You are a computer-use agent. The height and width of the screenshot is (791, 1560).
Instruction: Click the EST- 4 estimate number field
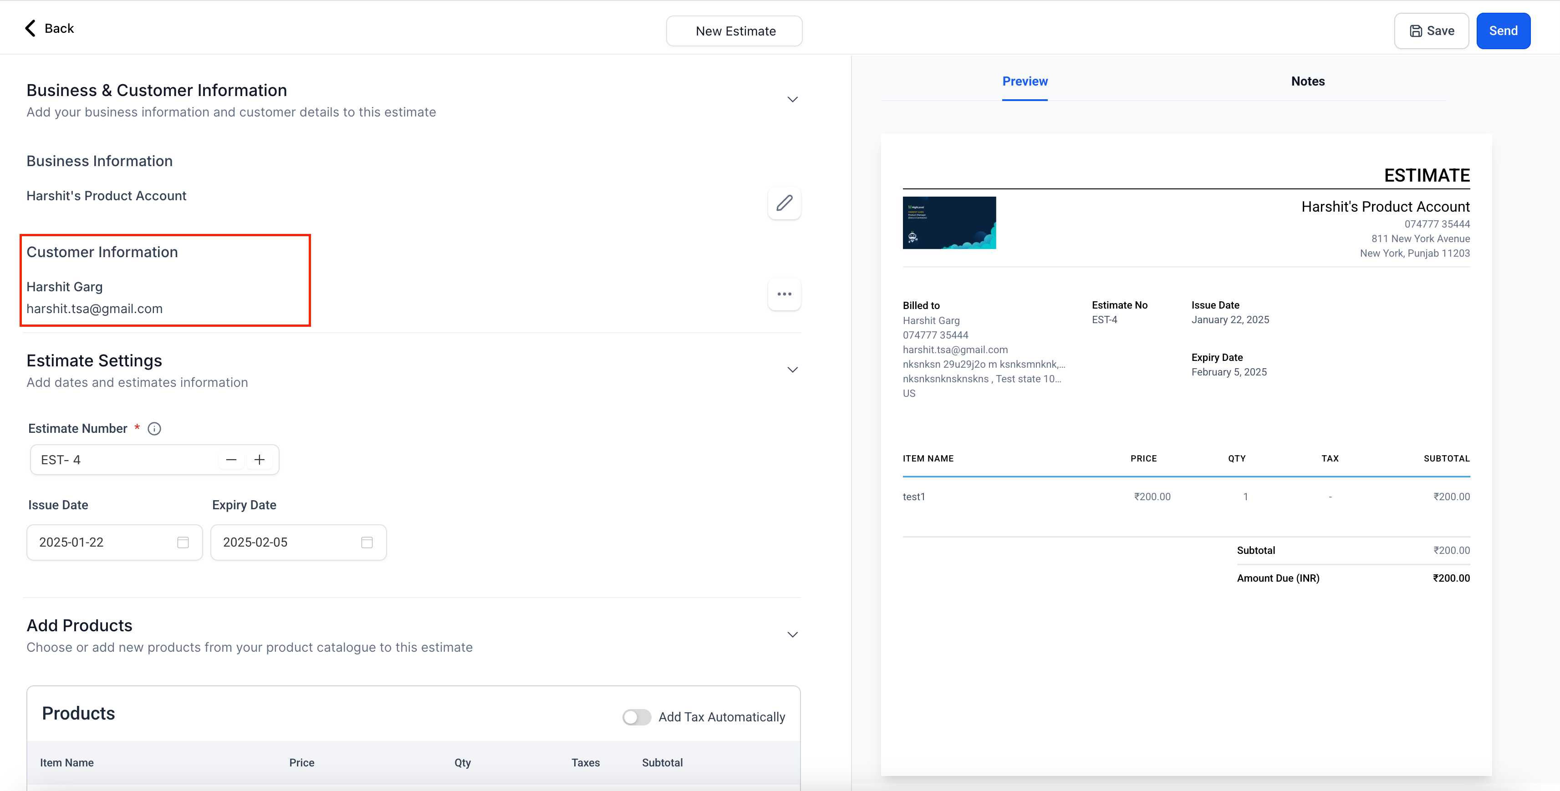(124, 460)
